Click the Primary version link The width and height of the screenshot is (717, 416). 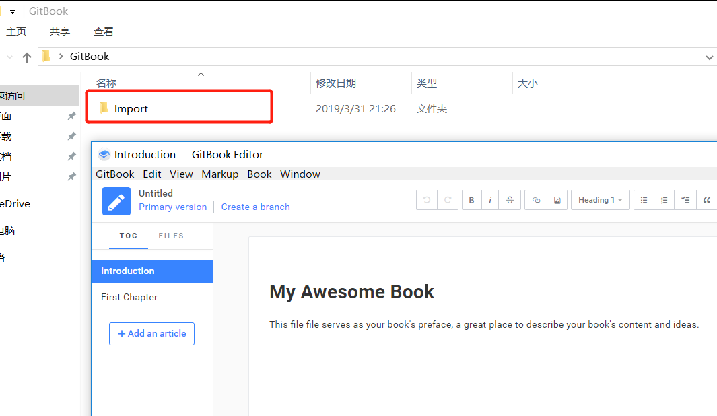[173, 207]
